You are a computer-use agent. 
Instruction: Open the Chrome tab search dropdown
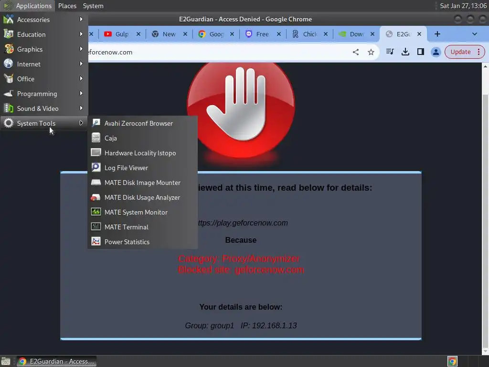[474, 34]
